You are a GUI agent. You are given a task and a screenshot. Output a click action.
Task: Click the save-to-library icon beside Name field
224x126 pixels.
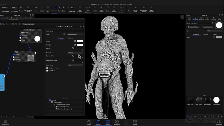(x=213, y=23)
